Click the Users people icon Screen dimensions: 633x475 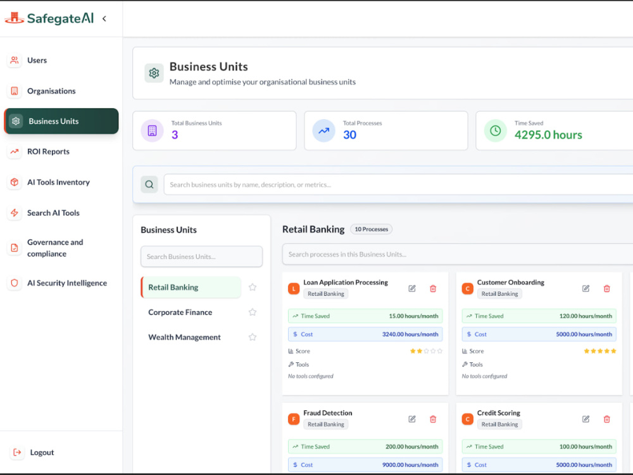coord(15,60)
